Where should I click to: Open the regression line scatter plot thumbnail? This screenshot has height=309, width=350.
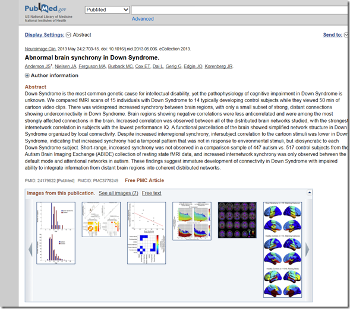147,233
